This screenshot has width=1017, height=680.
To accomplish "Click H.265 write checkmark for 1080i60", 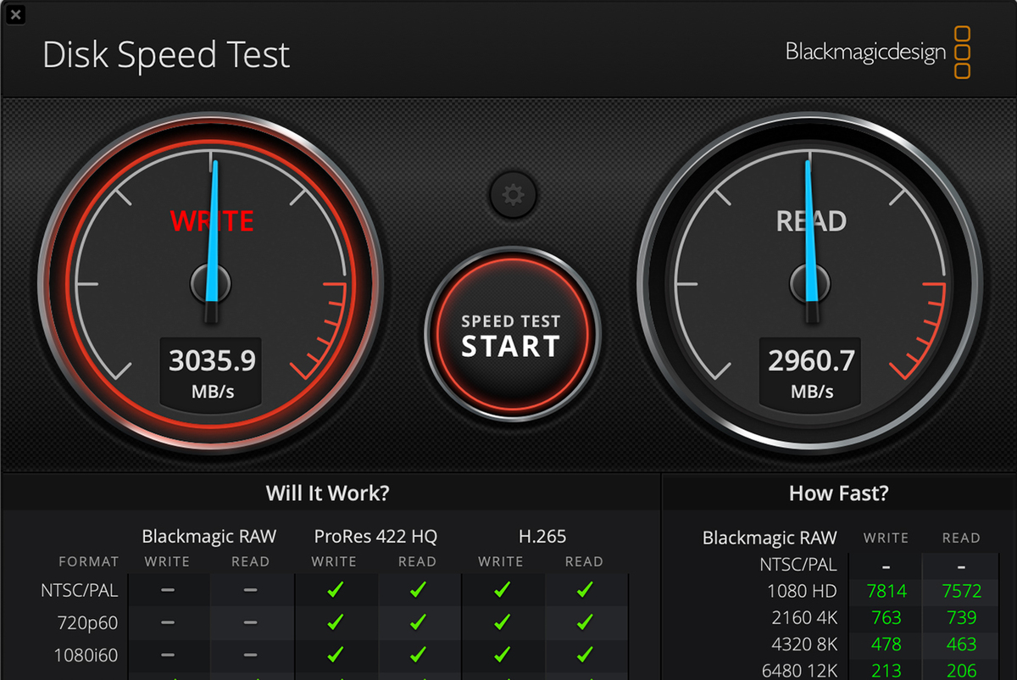I will point(502,655).
